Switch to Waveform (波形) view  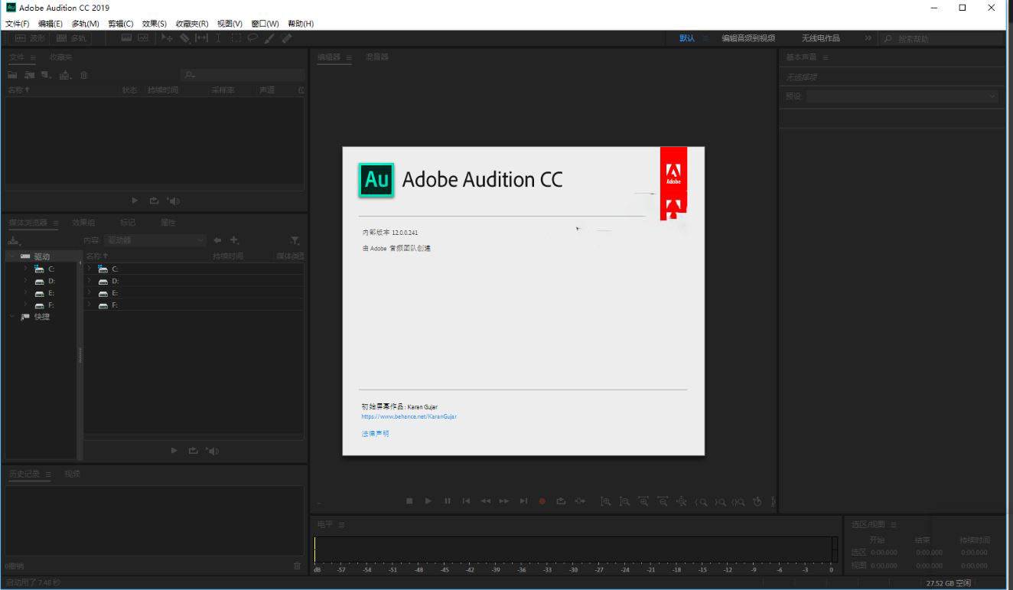coord(31,38)
